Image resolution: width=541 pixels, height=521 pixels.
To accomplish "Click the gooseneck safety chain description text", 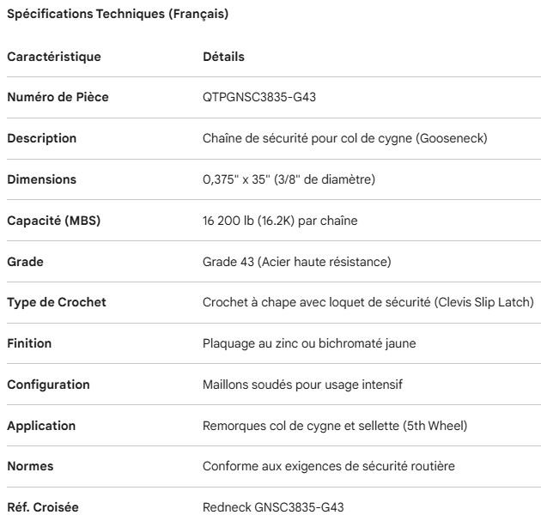I will click(345, 138).
